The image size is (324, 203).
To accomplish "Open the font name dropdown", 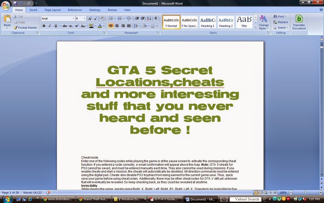I will pos(73,19).
